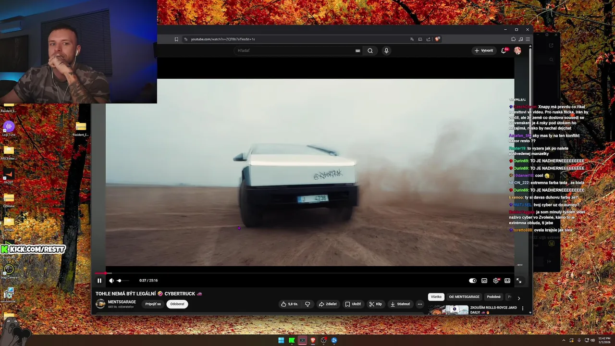Open Brave hamburger main menu
The image size is (615, 346).
(528, 39)
